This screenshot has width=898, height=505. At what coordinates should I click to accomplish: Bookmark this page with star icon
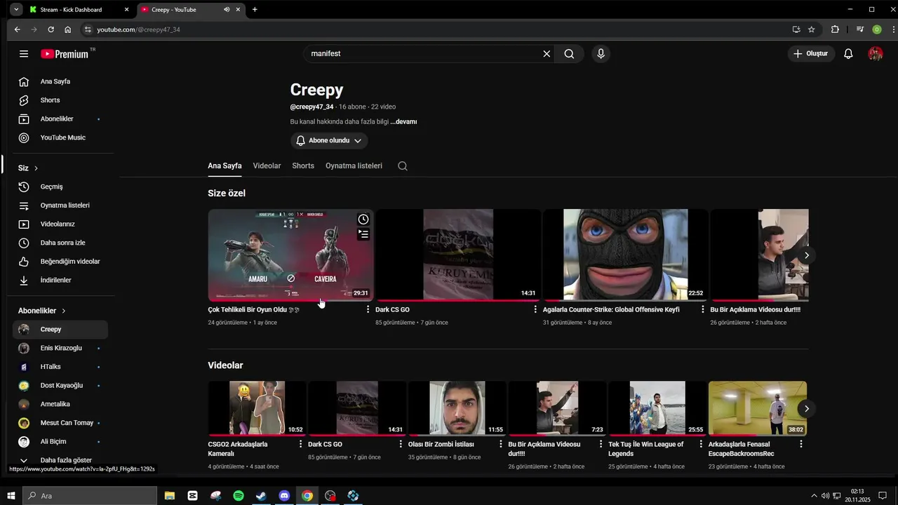[812, 29]
